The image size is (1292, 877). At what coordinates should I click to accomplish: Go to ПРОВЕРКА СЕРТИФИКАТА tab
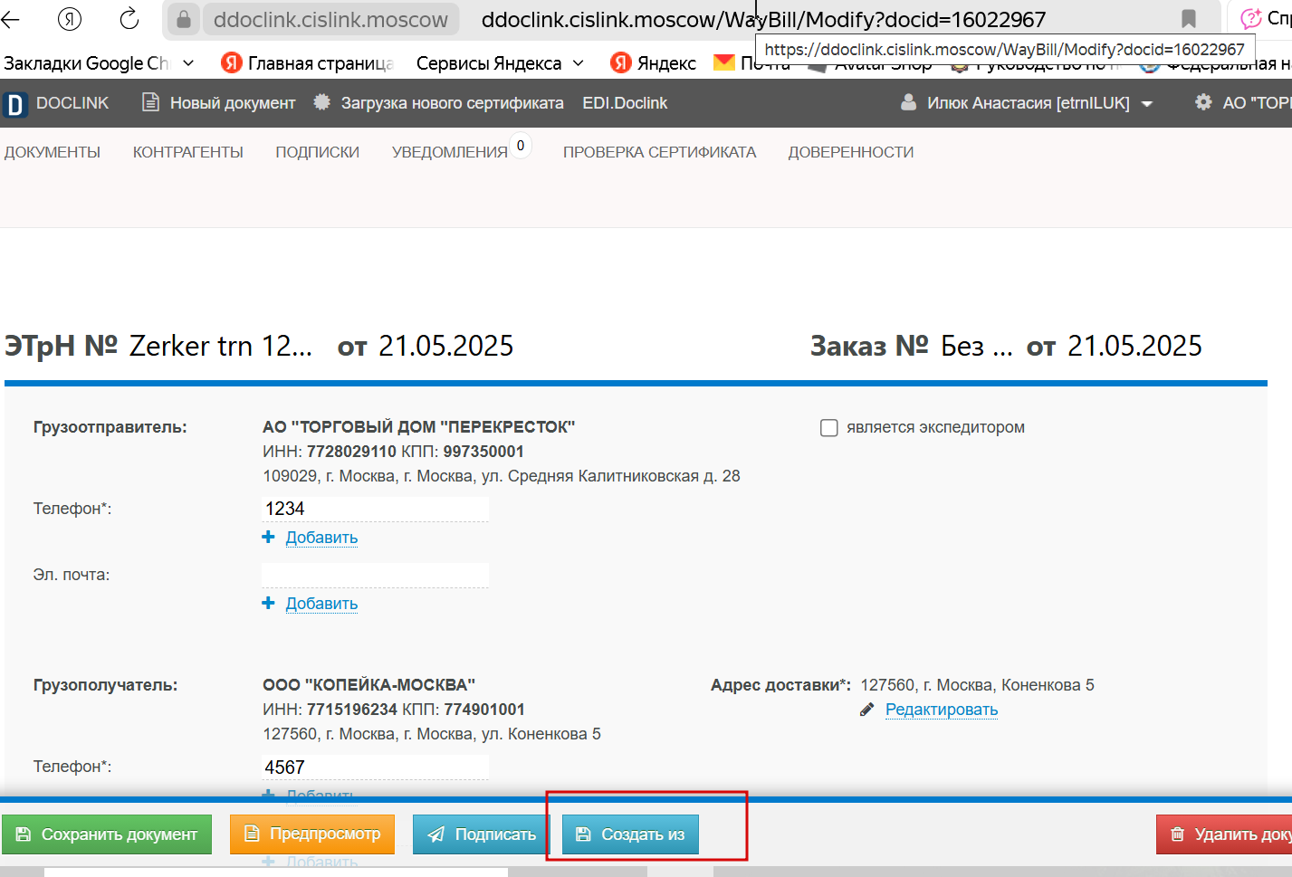[x=660, y=152]
